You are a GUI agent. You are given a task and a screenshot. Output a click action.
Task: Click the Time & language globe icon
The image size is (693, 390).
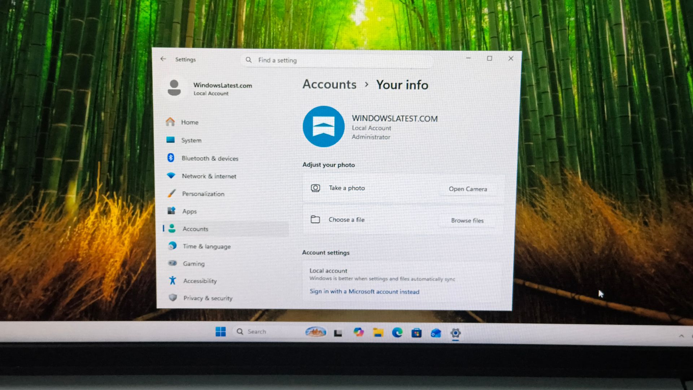pyautogui.click(x=172, y=246)
